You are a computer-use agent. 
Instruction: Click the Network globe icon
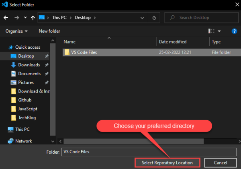[10, 141]
